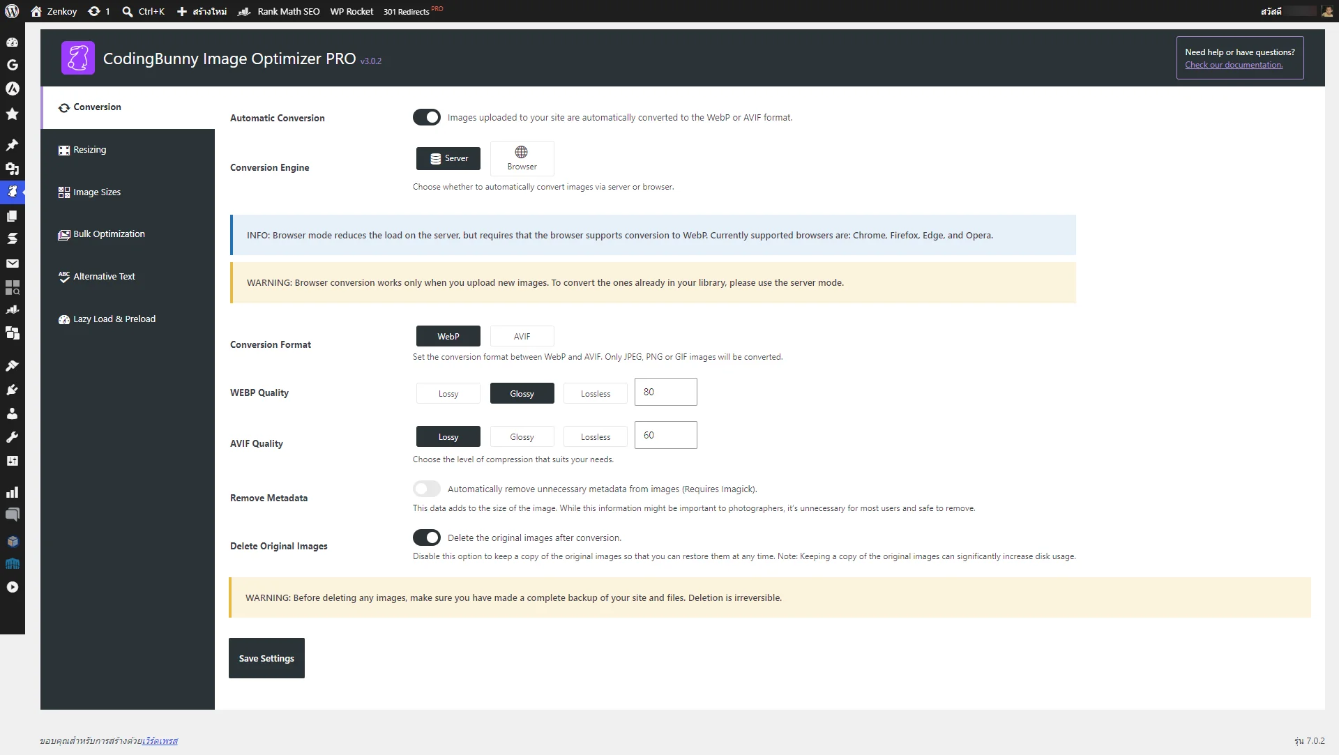
Task: Click the Save Settings button
Action: coord(266,658)
